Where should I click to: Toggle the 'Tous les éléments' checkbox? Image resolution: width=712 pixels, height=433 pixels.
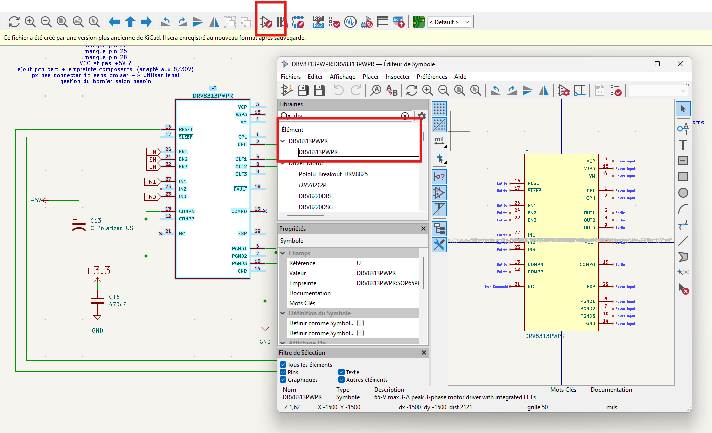coord(283,365)
